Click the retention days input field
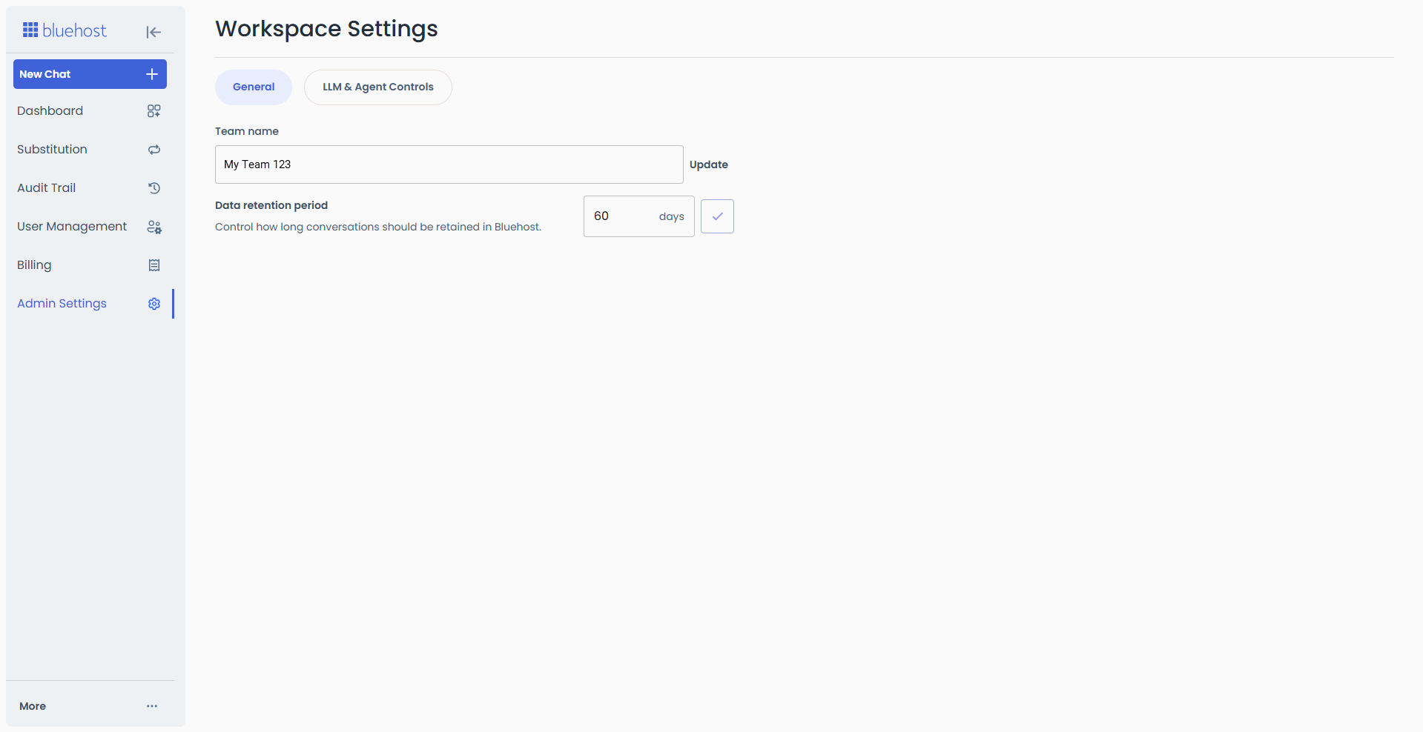This screenshot has height=732, width=1423. 639,216
